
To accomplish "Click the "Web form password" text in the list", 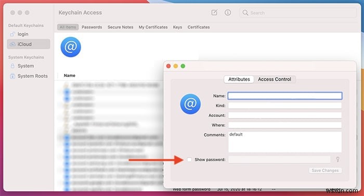I will pos(191,189).
